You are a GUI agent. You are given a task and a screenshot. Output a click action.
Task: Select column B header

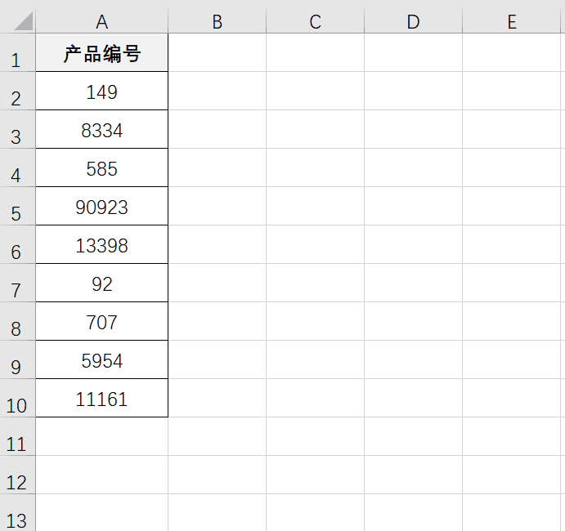[217, 21]
